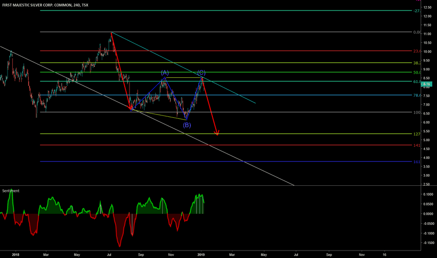Select the current price label 8.16
The image size is (437, 258).
(x=427, y=84)
